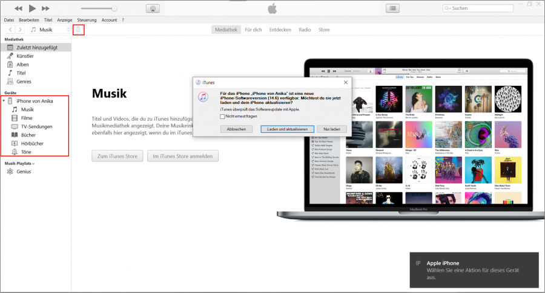Click the Titel music note icon
Image resolution: width=545 pixels, height=293 pixels.
(x=10, y=73)
